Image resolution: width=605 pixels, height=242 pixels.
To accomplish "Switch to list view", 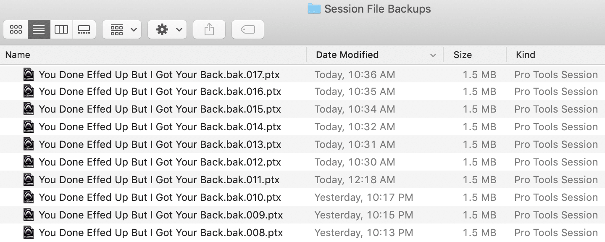I will click(x=39, y=29).
